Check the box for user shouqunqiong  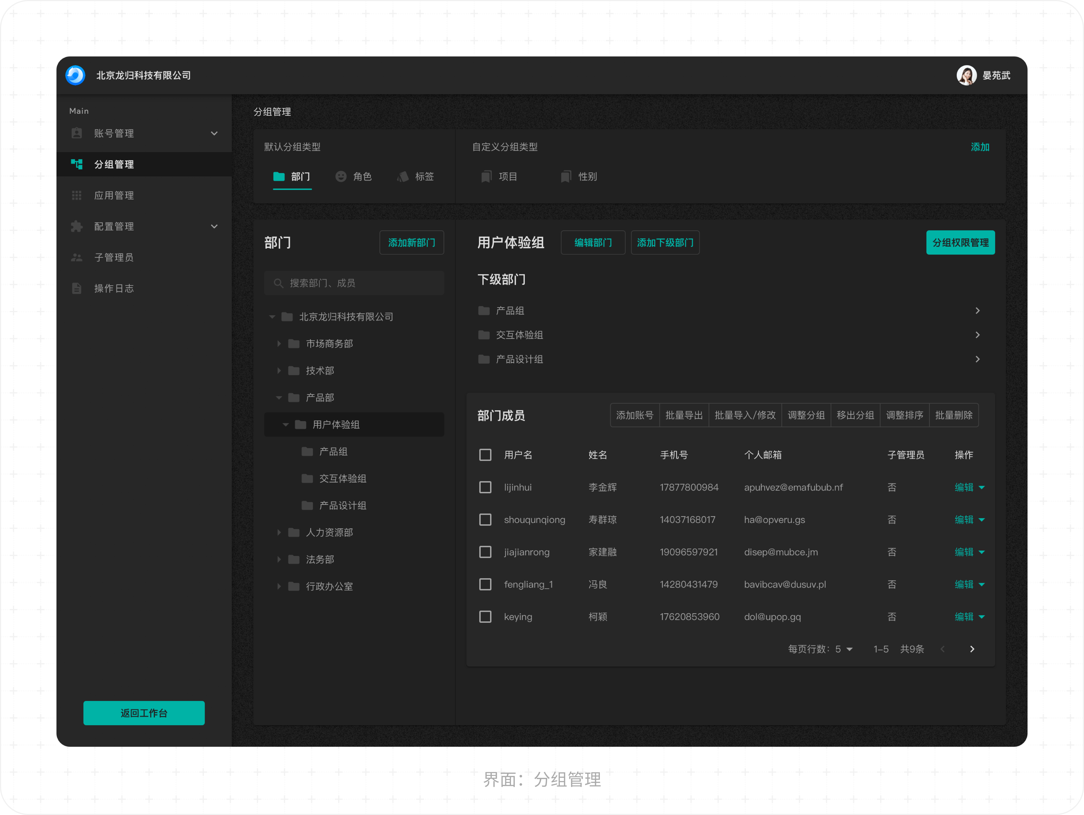pos(485,520)
